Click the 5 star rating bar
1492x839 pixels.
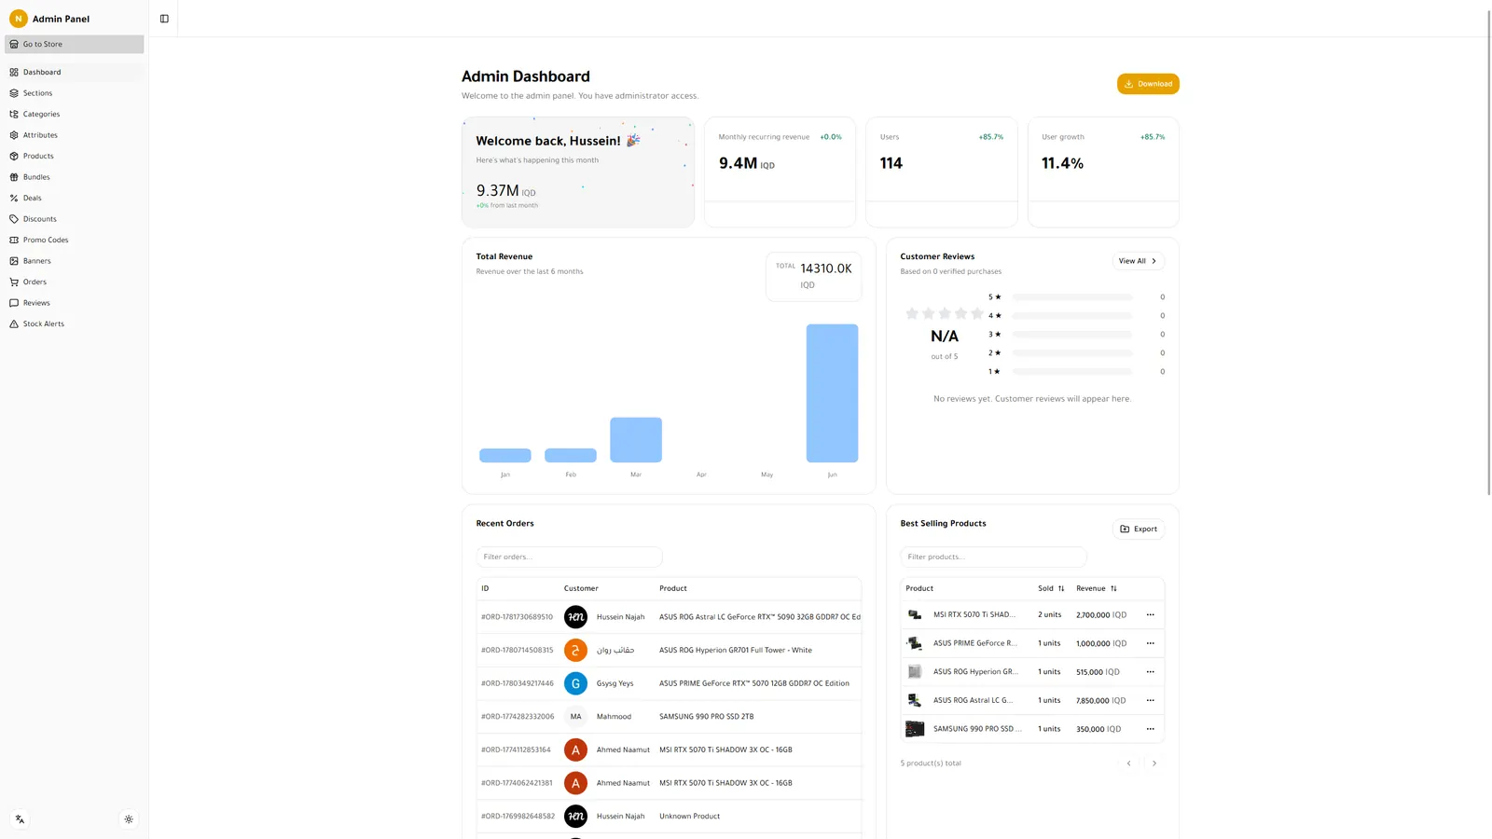tap(1072, 297)
